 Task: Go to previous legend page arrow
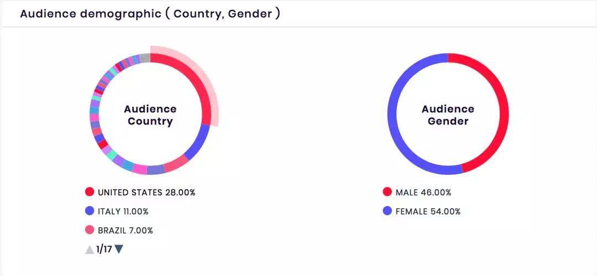pos(90,249)
